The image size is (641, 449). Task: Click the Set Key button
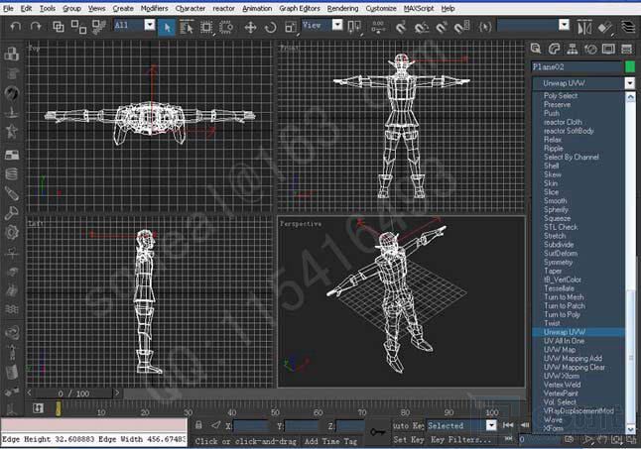(408, 440)
